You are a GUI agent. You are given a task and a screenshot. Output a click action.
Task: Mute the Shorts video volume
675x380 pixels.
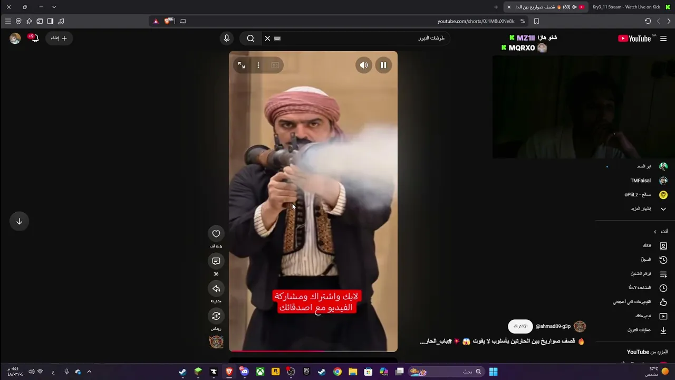[x=364, y=65]
